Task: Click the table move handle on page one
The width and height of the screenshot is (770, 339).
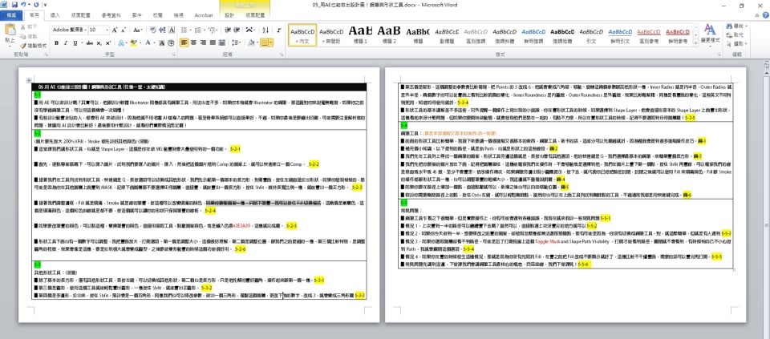Action: click(x=29, y=80)
